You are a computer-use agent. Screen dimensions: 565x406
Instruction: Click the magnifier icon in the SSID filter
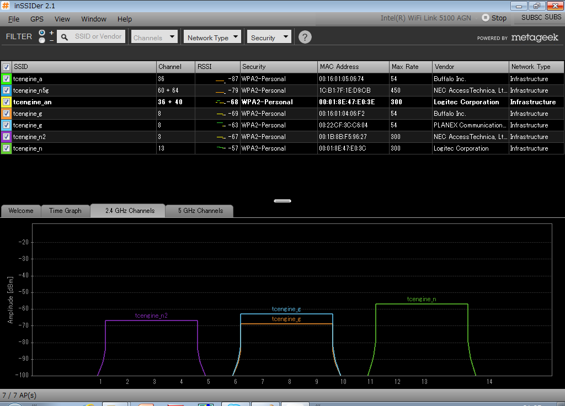point(64,37)
